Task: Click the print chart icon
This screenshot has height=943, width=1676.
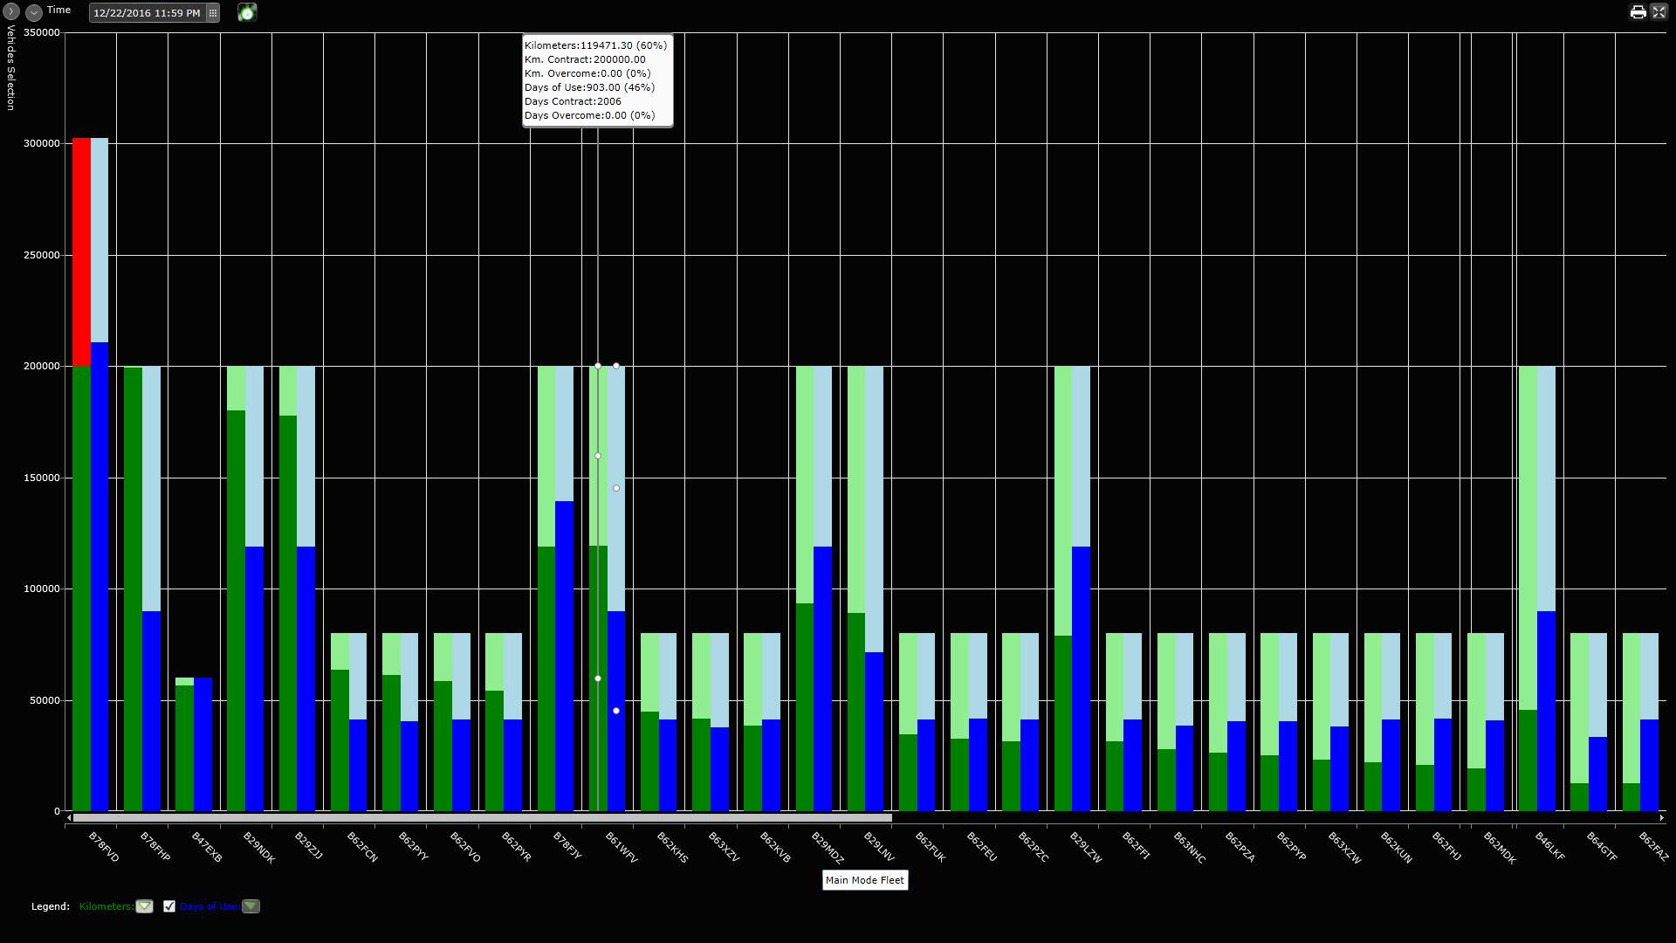Action: (x=1639, y=12)
